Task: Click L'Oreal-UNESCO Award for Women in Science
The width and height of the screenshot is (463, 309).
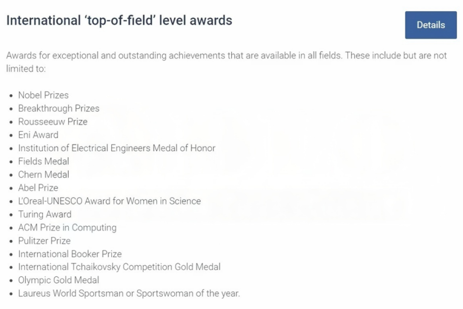Action: [109, 201]
